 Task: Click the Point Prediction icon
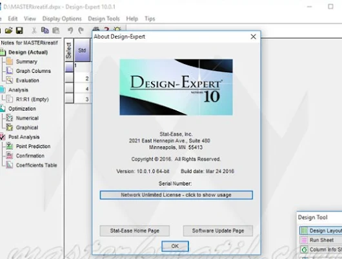pyautogui.click(x=10, y=146)
